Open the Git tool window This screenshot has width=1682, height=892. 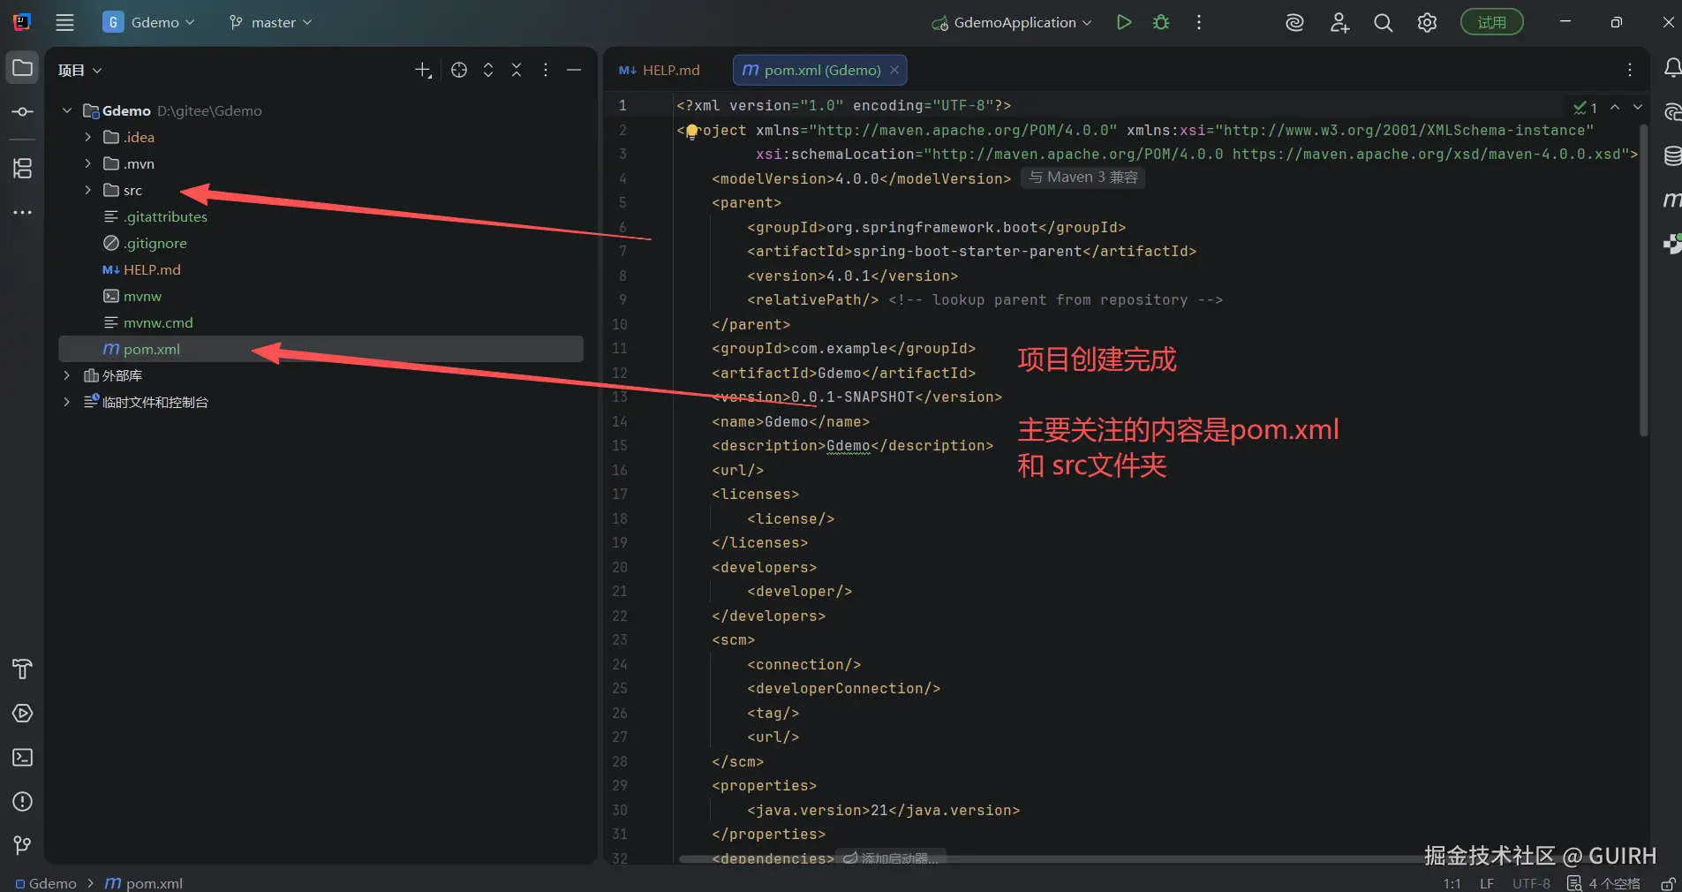point(22,845)
